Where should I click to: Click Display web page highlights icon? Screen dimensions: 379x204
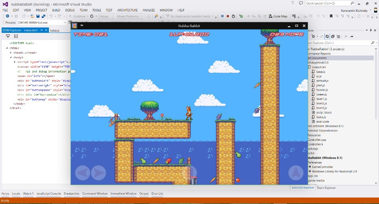coord(16,36)
